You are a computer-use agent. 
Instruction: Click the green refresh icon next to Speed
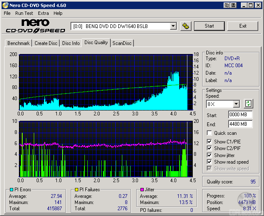click(248, 103)
